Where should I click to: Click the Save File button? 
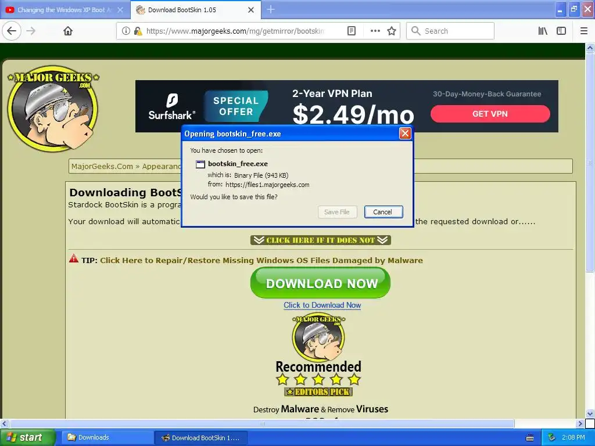[x=337, y=212]
